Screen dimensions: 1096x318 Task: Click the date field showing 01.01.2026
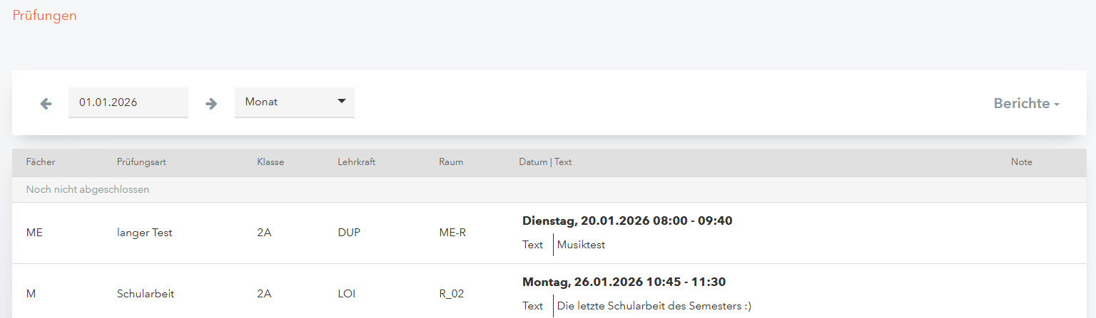coord(128,102)
